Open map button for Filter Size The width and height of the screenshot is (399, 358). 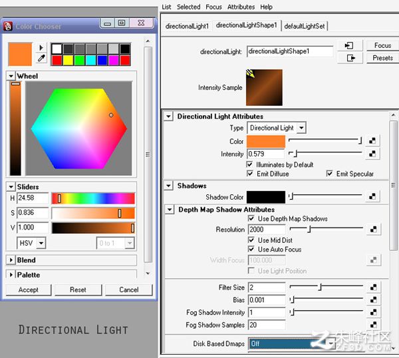(x=373, y=287)
